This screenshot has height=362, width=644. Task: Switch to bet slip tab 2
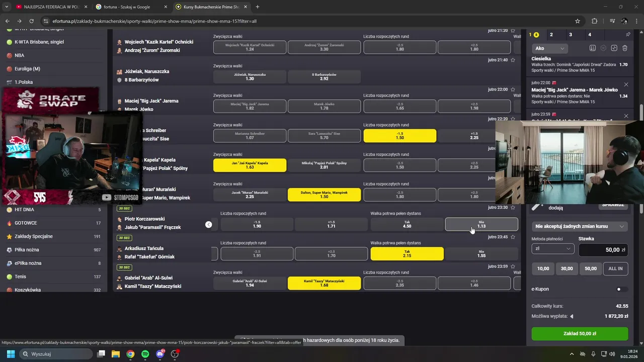click(551, 35)
